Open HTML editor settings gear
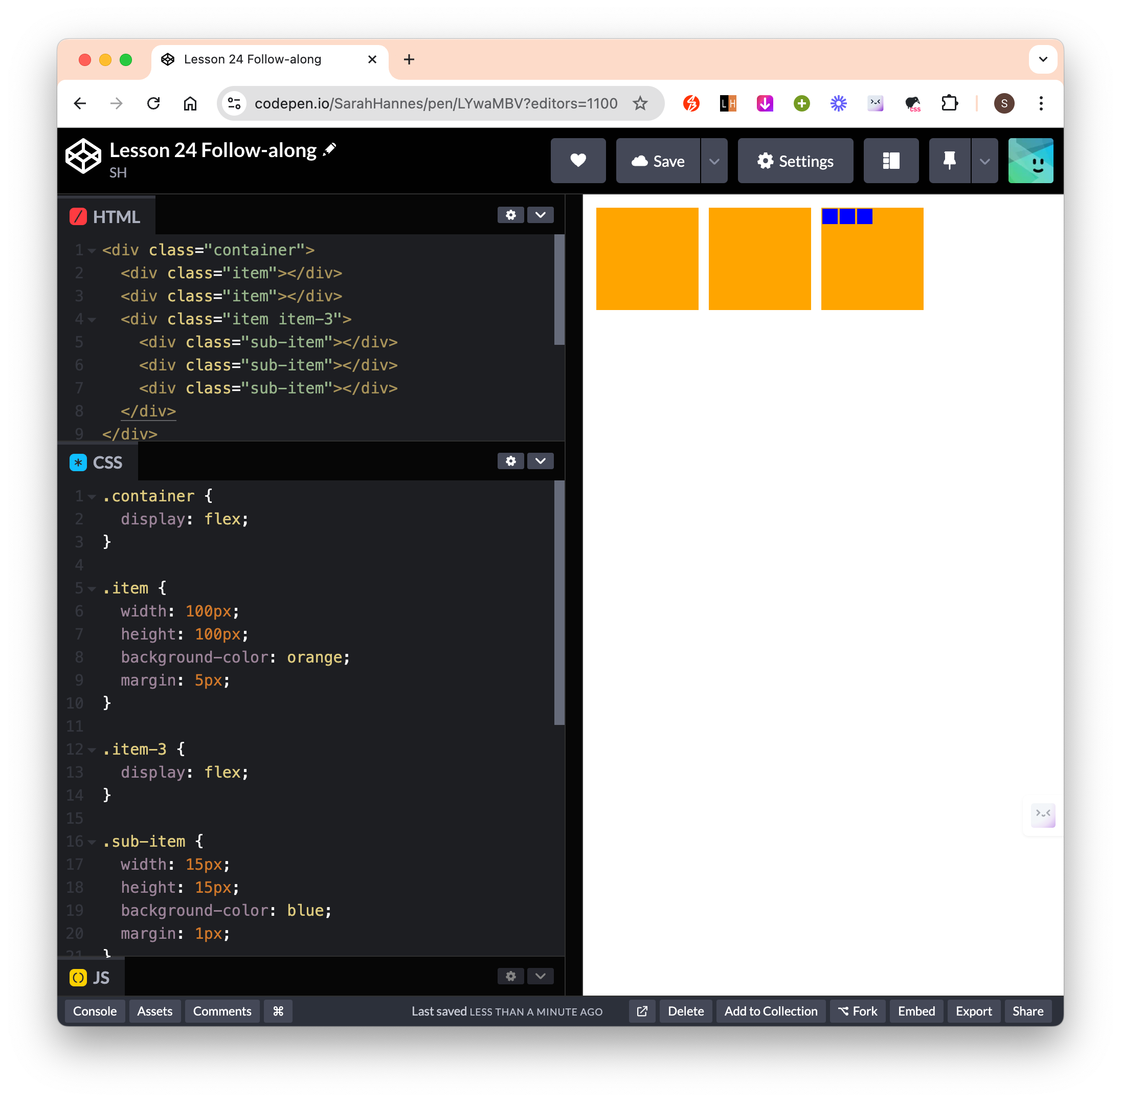Viewport: 1121px width, 1102px height. [511, 215]
